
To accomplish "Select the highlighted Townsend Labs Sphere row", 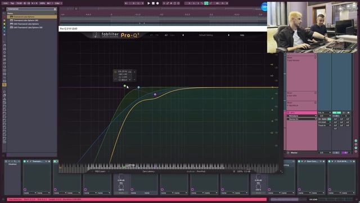I will click(x=32, y=17).
